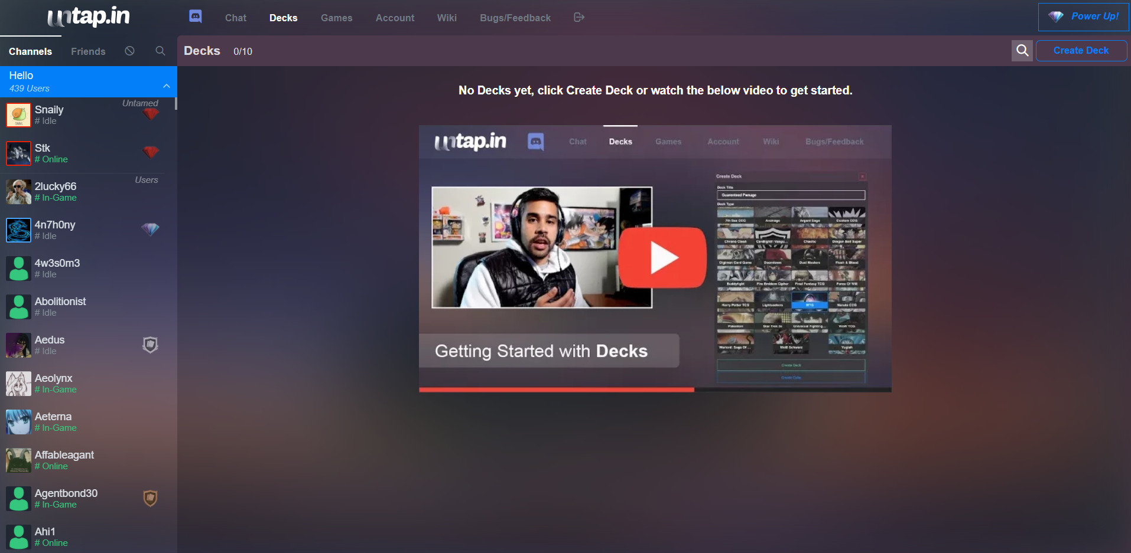Click Snaily's red ruby badge
This screenshot has width=1131, height=553.
(x=151, y=114)
